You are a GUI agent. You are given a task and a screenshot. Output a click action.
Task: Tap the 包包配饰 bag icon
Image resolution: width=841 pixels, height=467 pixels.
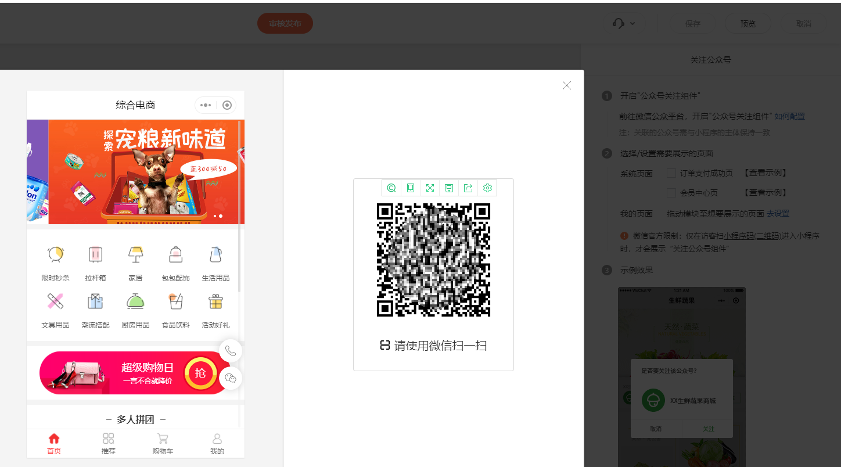pyautogui.click(x=175, y=254)
